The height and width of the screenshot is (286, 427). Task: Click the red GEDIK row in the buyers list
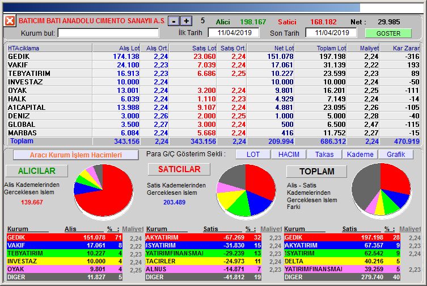pyautogui.click(x=65, y=237)
